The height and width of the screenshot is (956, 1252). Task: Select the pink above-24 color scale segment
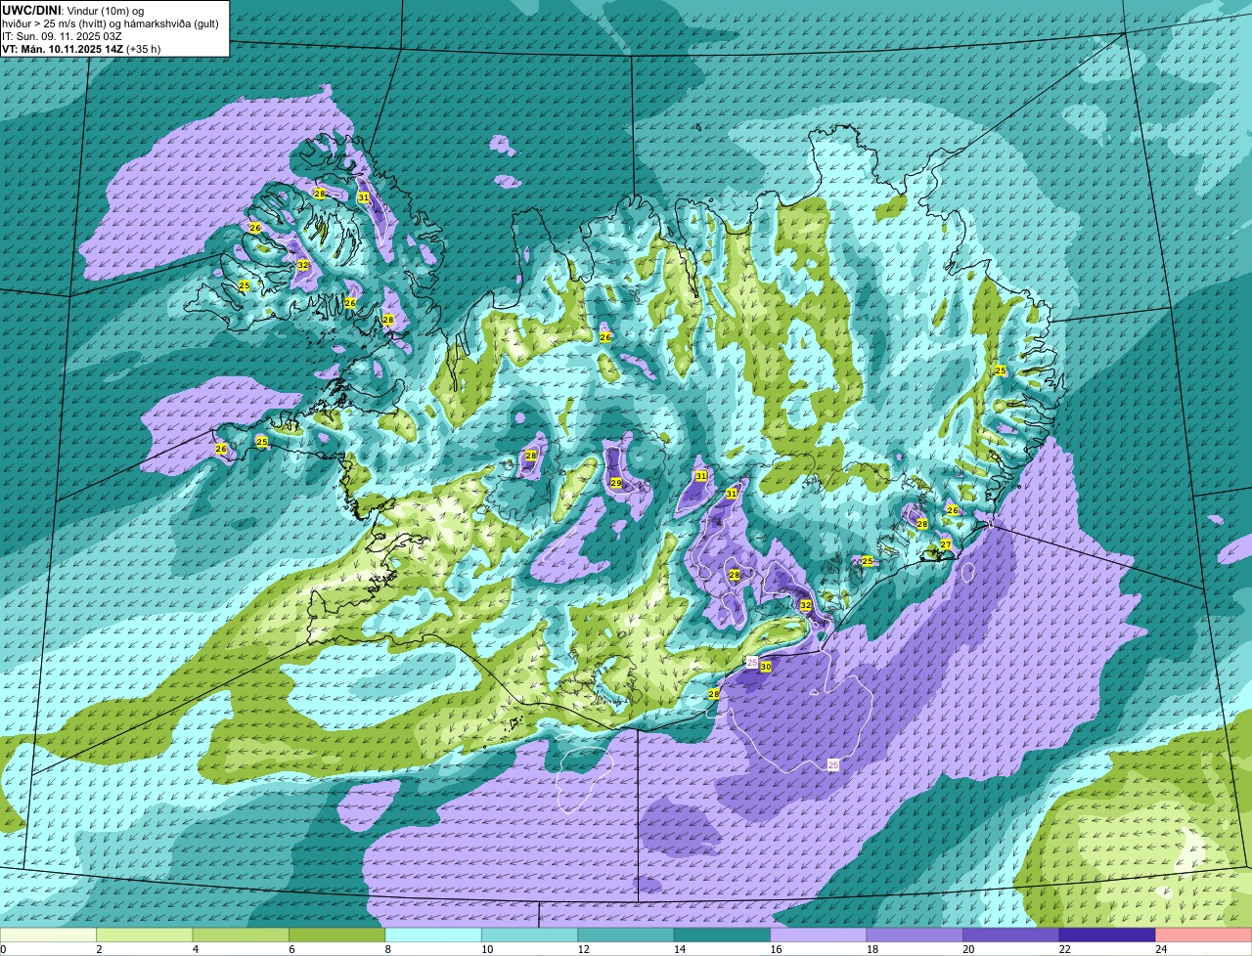[1204, 934]
